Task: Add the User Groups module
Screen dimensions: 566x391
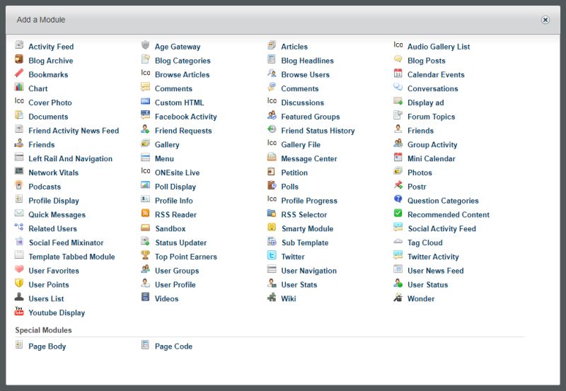Action: tap(177, 271)
